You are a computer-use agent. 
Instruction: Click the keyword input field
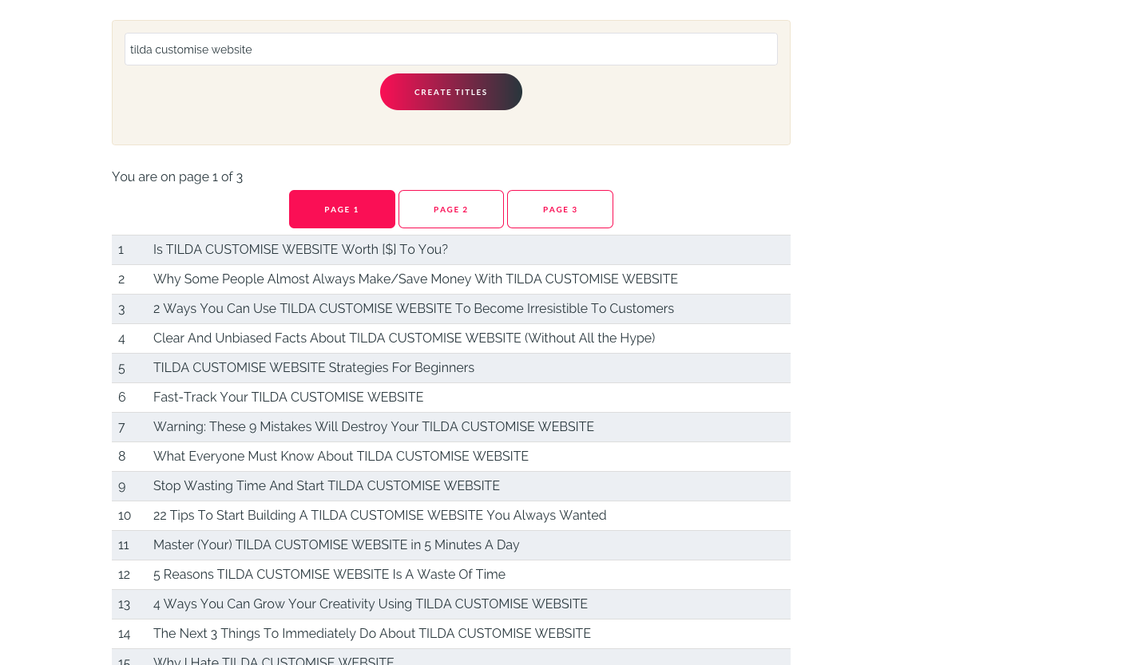[x=450, y=49]
